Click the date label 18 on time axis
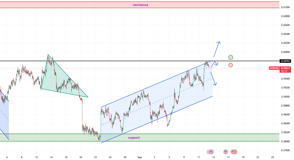The width and height of the screenshot is (294, 160). coord(66,158)
